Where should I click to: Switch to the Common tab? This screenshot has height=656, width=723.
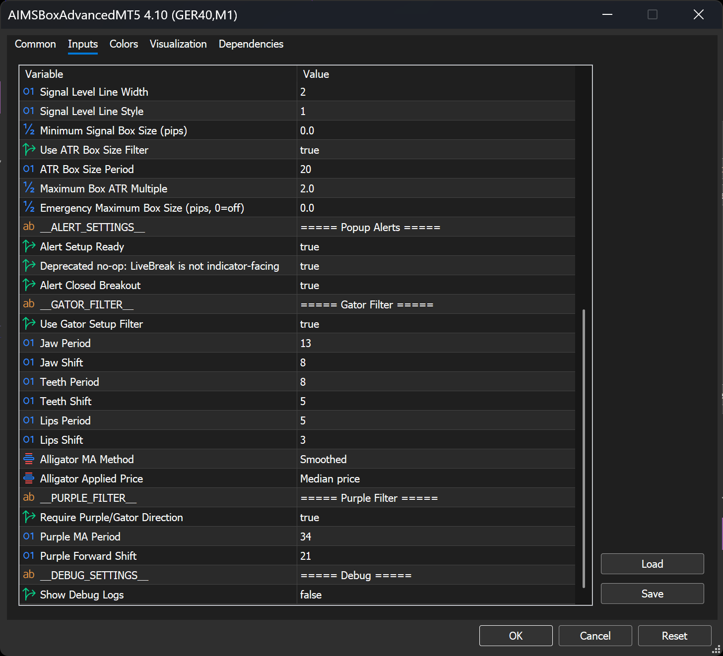[x=35, y=44]
